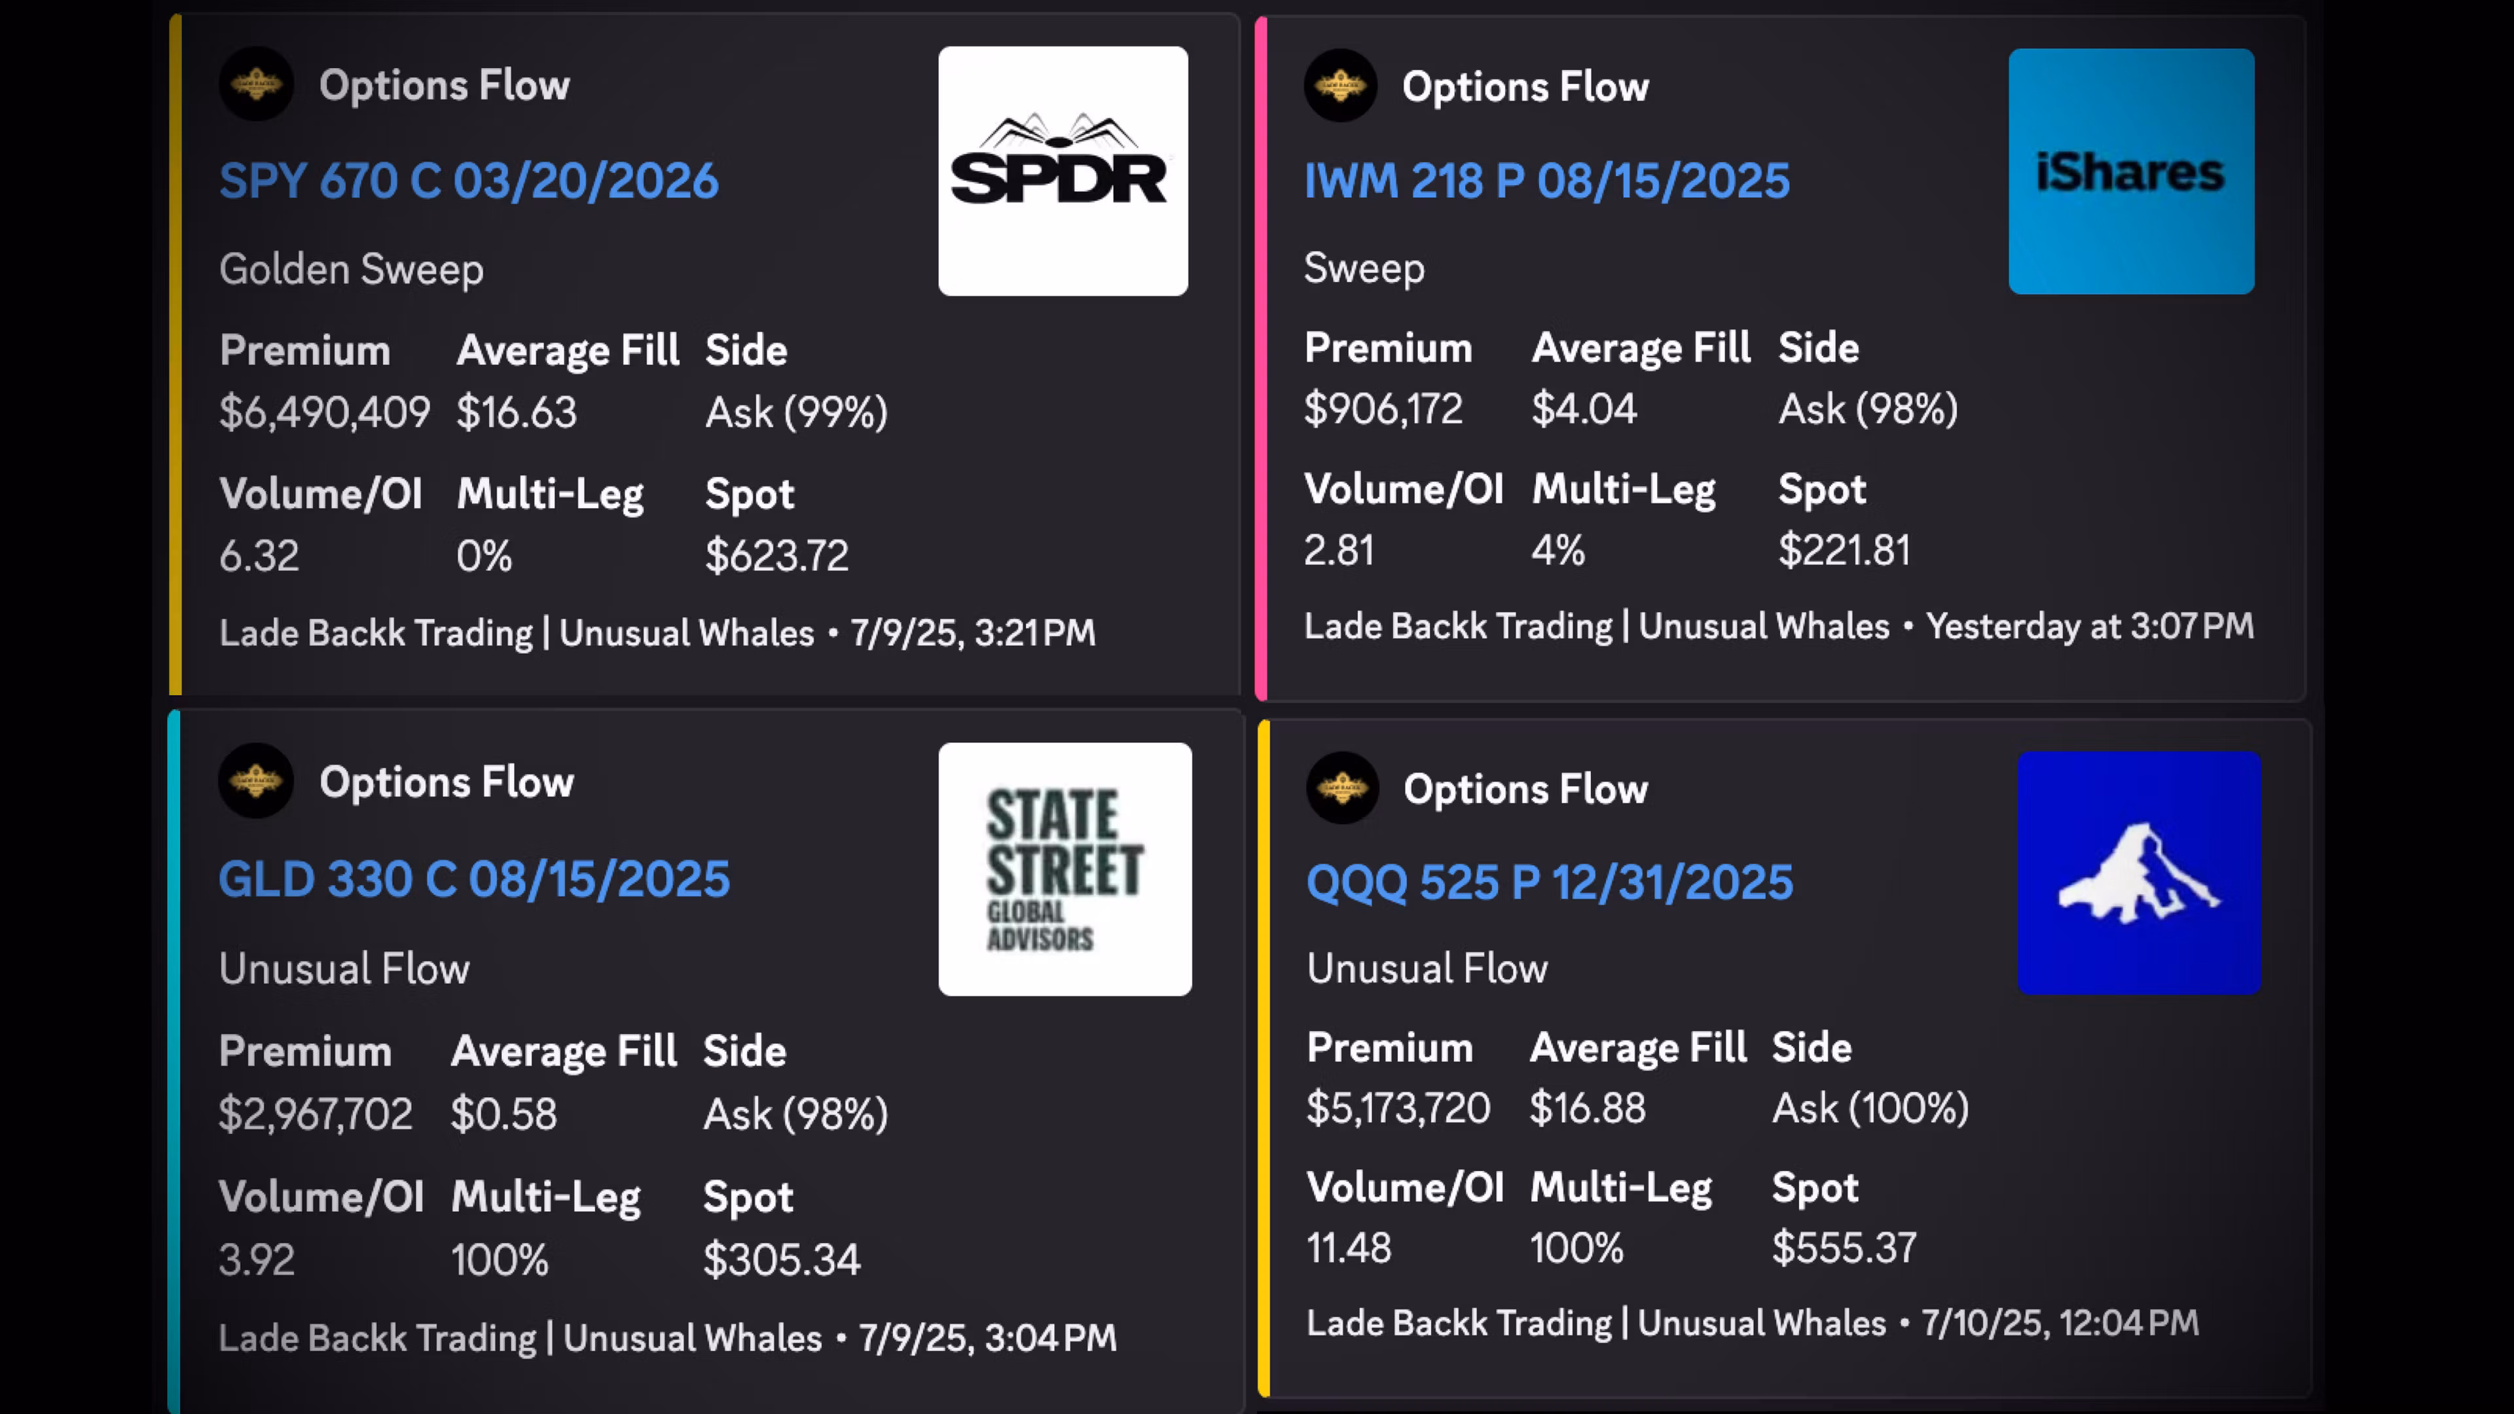
Task: Open the QQQ 525 P 12/31/2025 link
Action: tap(1549, 883)
